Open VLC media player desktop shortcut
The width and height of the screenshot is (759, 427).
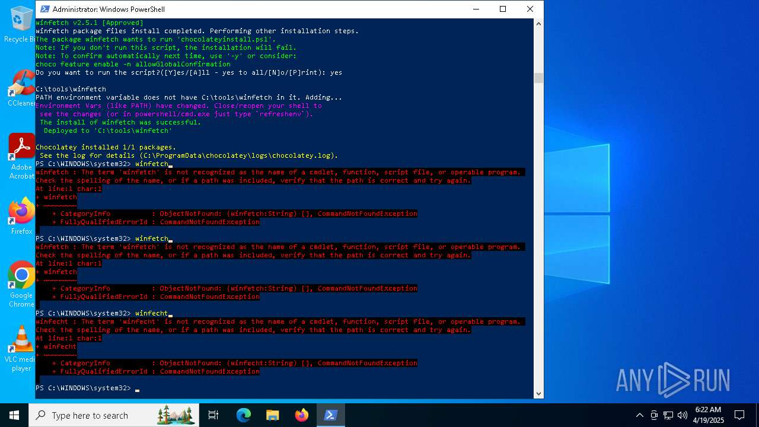(21, 349)
